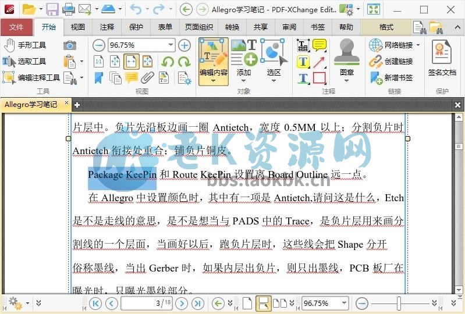Switch to the 格式 ribbon tab

(386, 27)
